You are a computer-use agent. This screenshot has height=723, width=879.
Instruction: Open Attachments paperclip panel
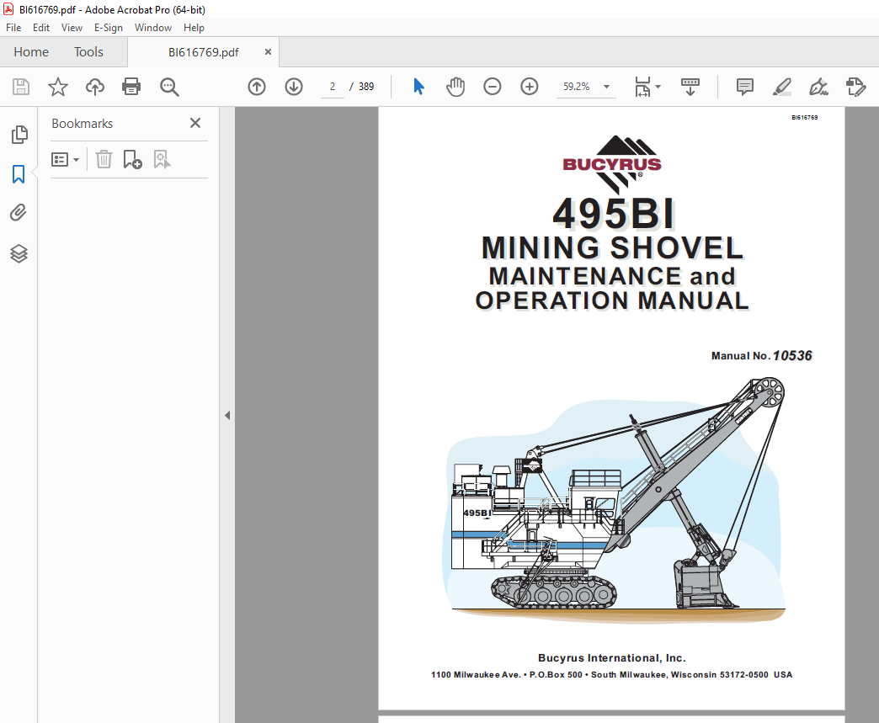[19, 213]
